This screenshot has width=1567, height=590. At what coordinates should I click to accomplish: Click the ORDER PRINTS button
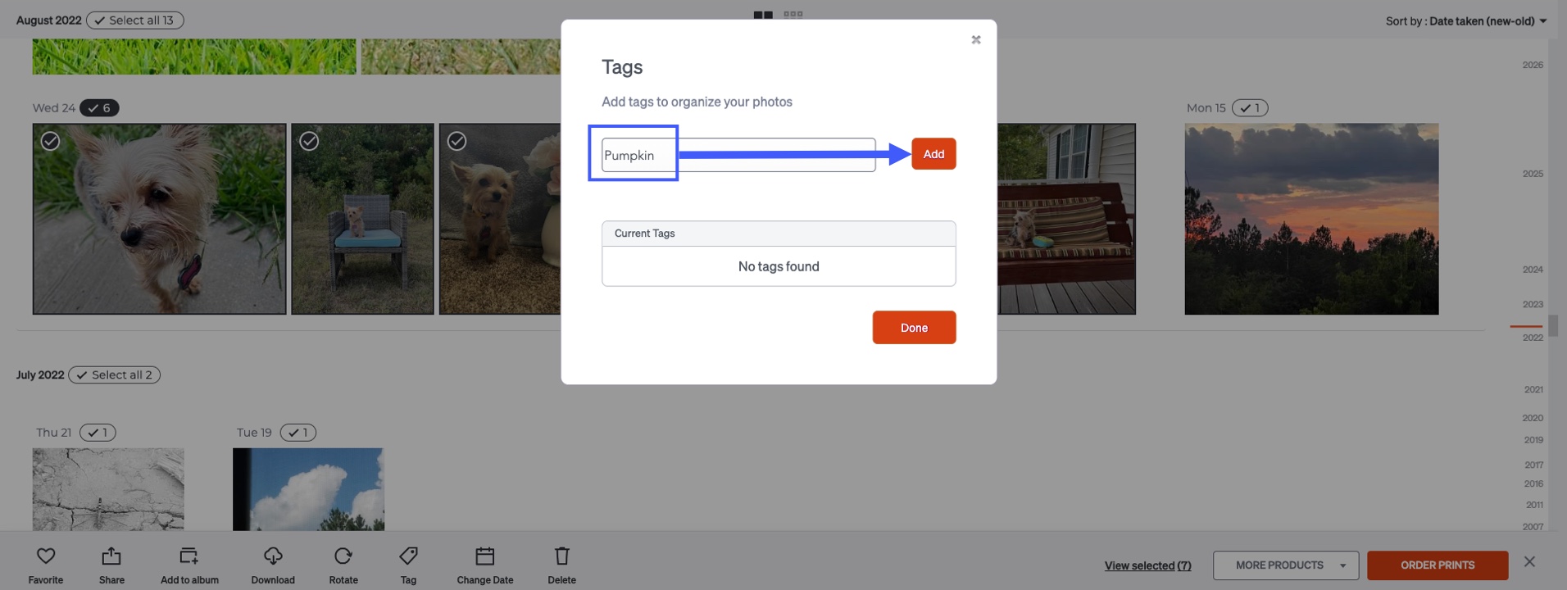click(1438, 565)
